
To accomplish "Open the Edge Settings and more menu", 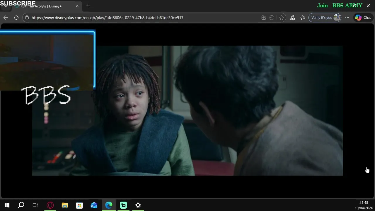I will click(x=347, y=18).
